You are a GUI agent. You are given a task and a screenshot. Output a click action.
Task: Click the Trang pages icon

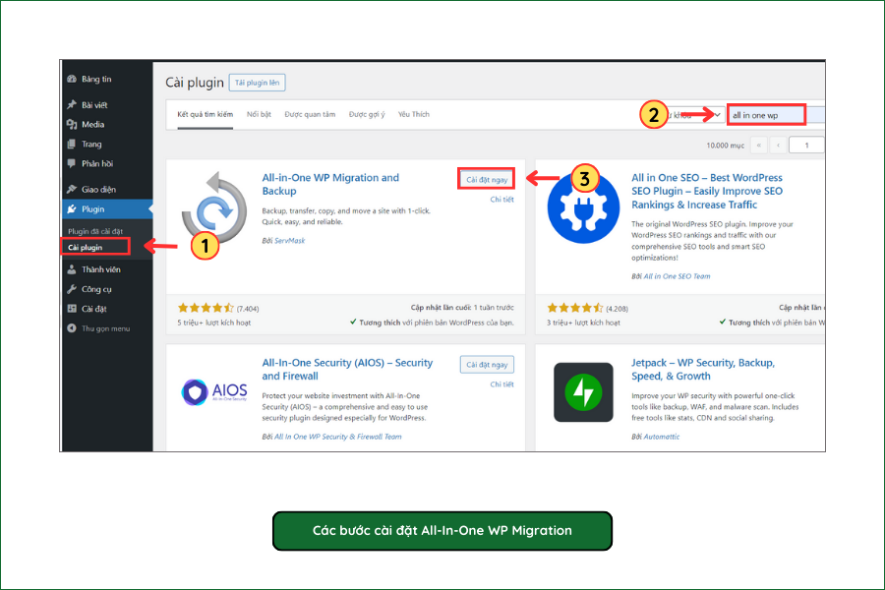tap(72, 144)
